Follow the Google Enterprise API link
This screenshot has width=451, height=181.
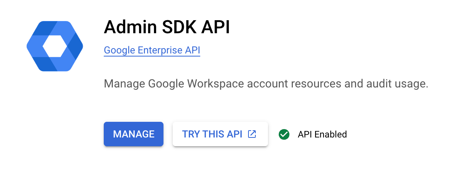pos(152,50)
